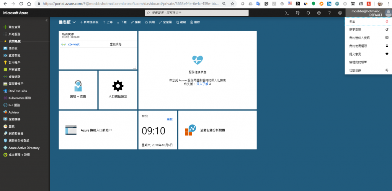The width and height of the screenshot is (392, 191).
Task: Open portal settings gear in top bar
Action: coord(319,13)
